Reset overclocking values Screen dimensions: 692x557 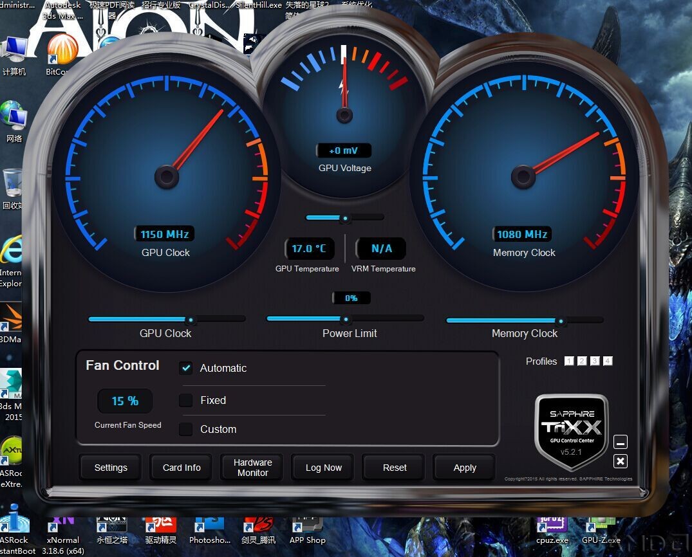(x=395, y=468)
